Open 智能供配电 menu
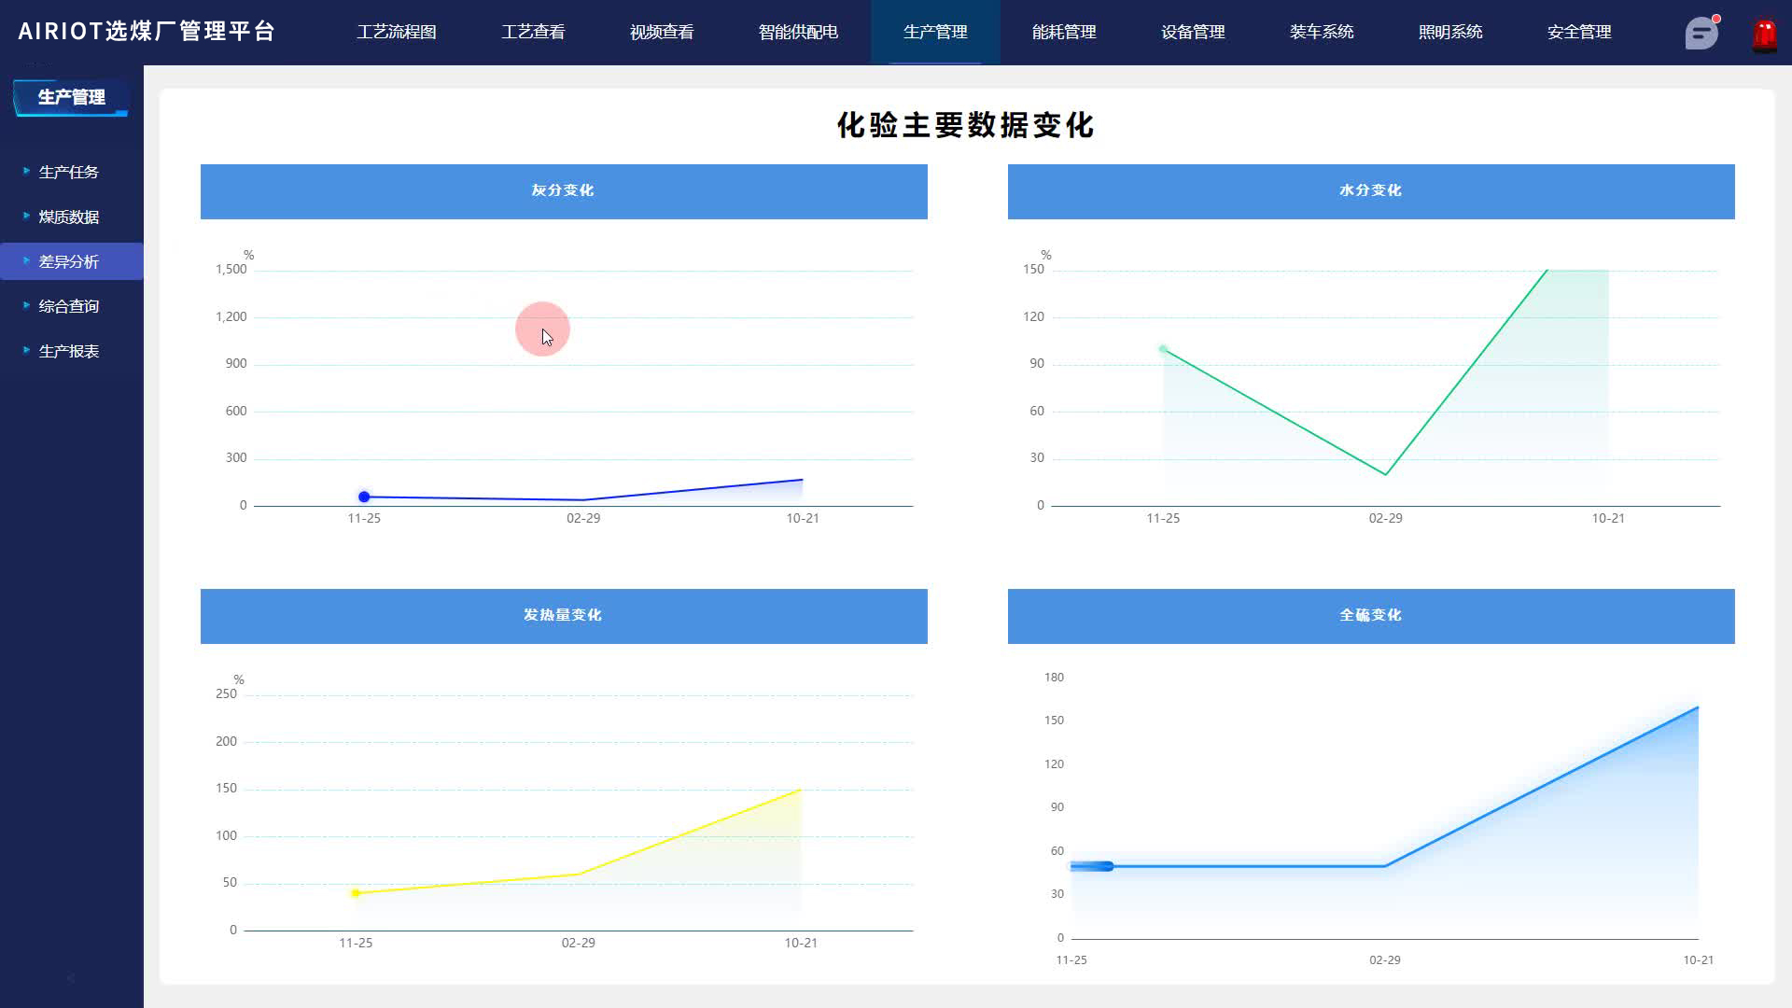The height and width of the screenshot is (1008, 1792). (798, 32)
